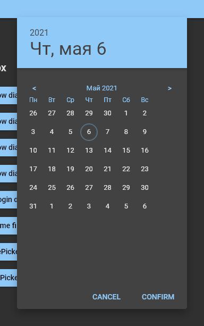Choose day 15 in the calendar
This screenshot has width=204, height=326.
coord(126,151)
